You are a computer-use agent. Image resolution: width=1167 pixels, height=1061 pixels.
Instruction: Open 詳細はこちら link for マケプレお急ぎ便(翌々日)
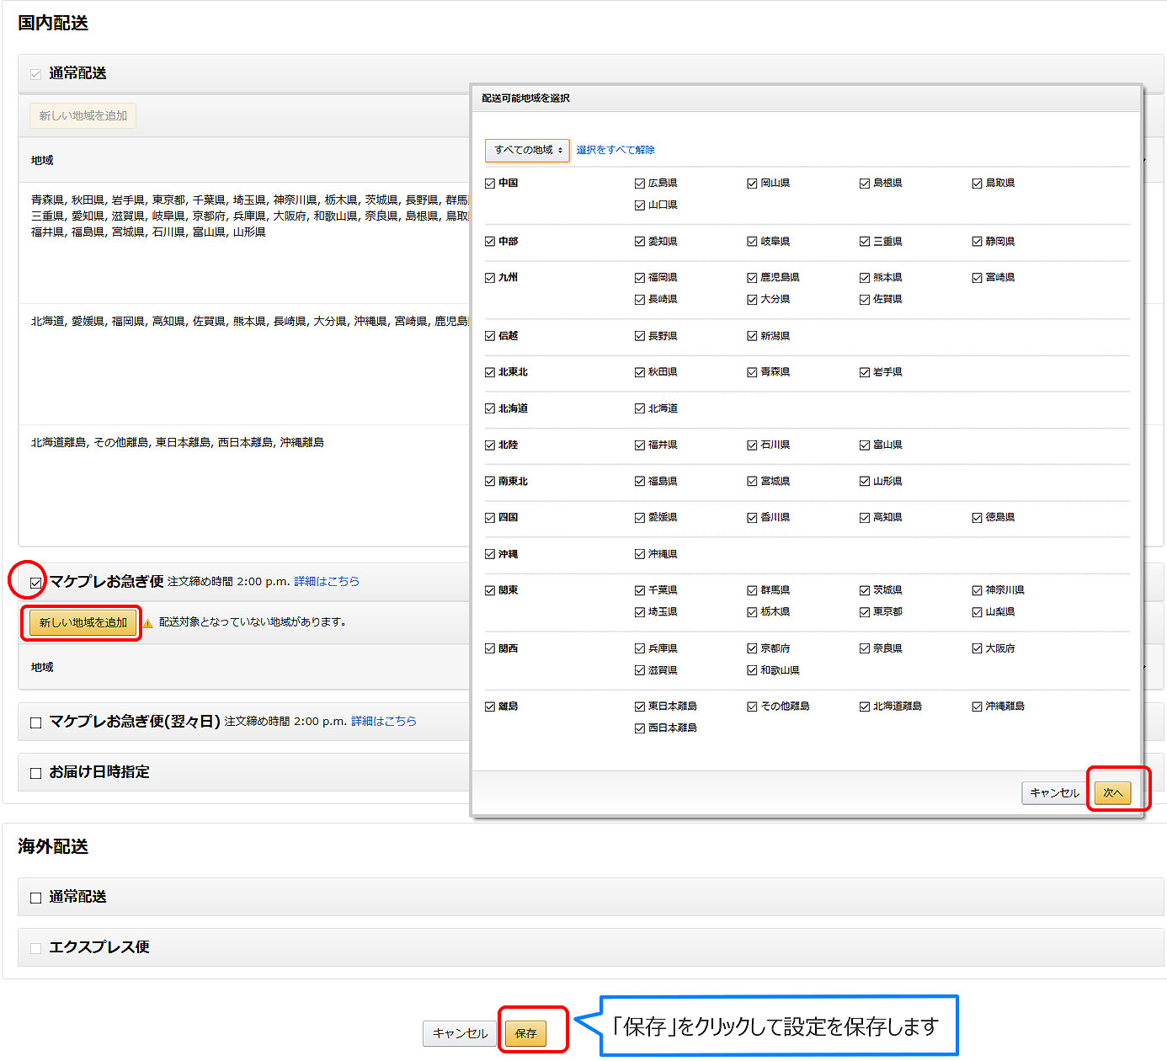tap(383, 722)
